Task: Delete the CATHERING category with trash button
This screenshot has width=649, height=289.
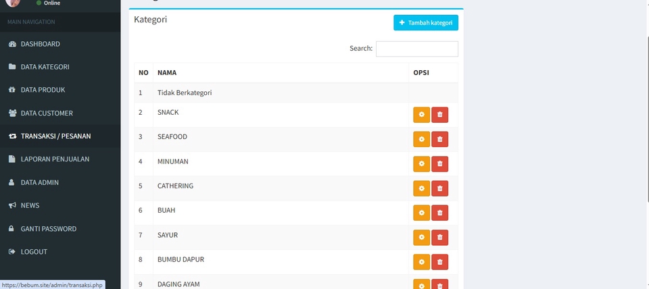Action: click(439, 188)
